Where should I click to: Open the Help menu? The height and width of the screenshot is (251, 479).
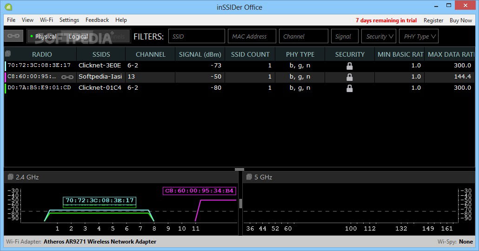[121, 20]
